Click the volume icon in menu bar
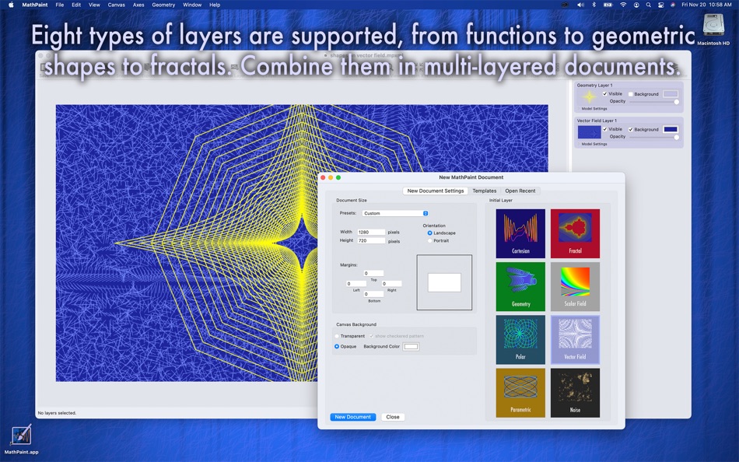The height and width of the screenshot is (462, 739). point(580,5)
